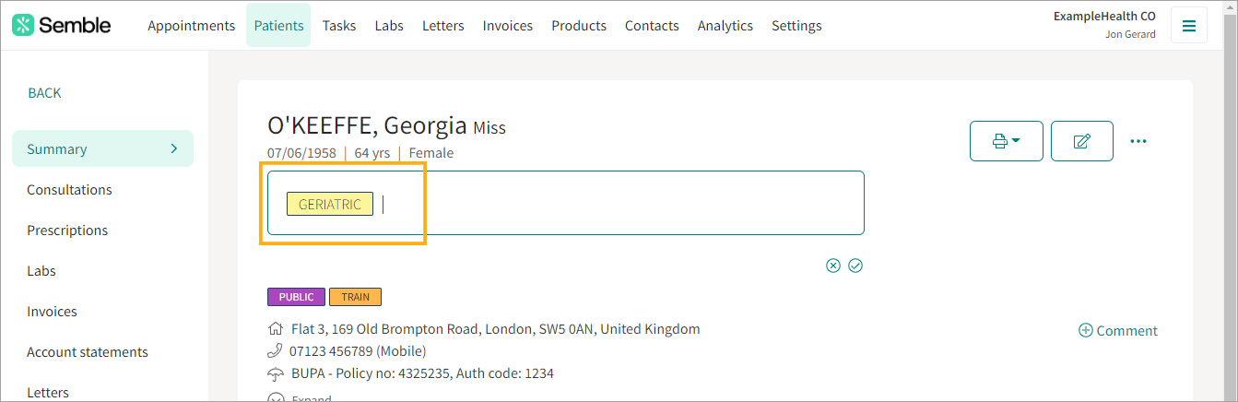Screen dimensions: 1238x402
Task: Click the umbrella insurance icon
Action: pos(275,373)
